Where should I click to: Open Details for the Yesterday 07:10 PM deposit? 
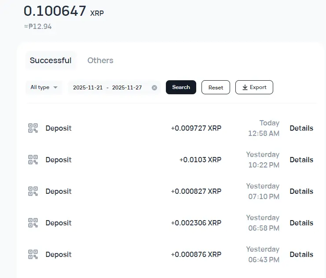(x=301, y=191)
